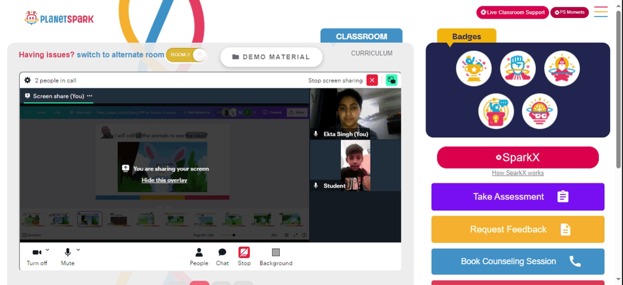
Task: Click 'Having issues?' text
Action: pos(47,55)
